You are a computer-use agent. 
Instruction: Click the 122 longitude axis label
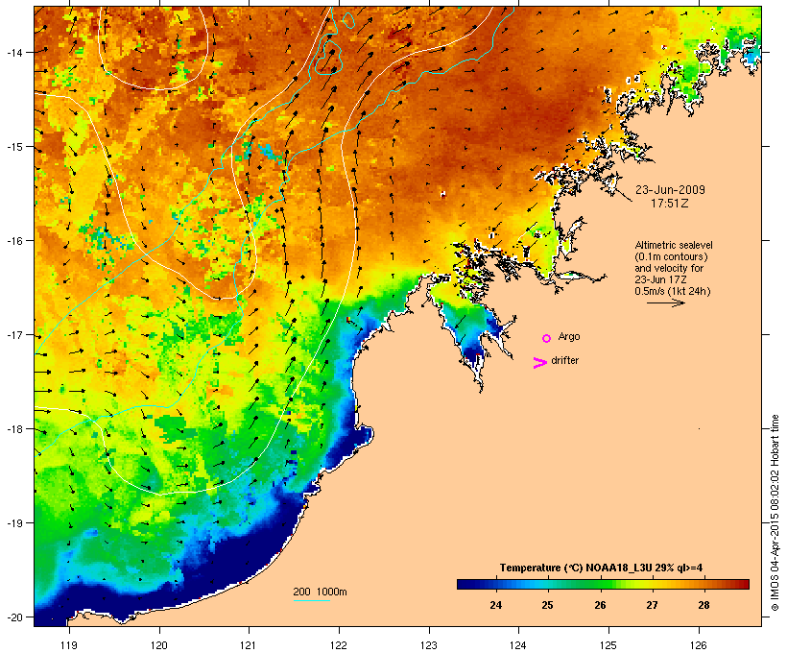[339, 645]
